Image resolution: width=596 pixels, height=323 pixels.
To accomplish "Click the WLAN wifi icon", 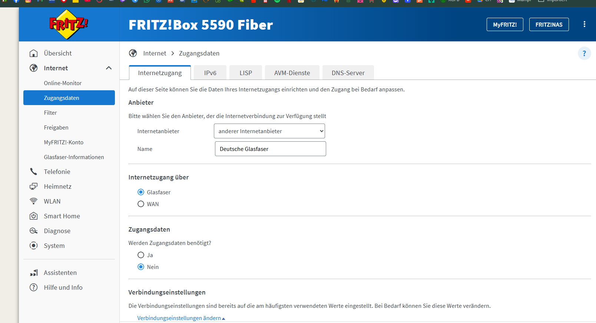I will pyautogui.click(x=34, y=201).
